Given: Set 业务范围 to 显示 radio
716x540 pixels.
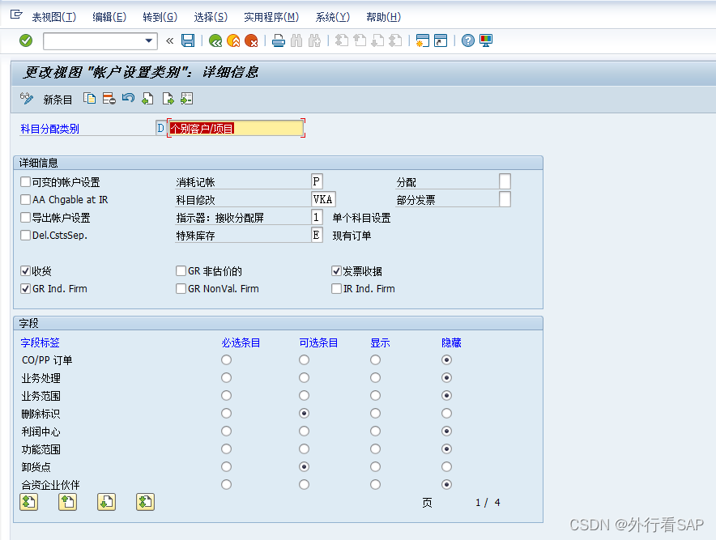Looking at the screenshot, I should [375, 395].
